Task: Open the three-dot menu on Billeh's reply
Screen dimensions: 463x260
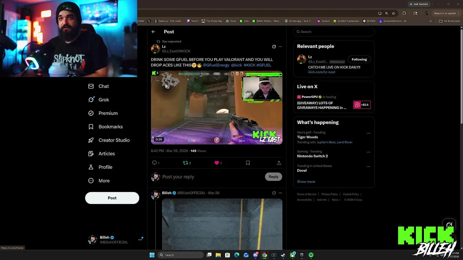Action: pos(280,193)
